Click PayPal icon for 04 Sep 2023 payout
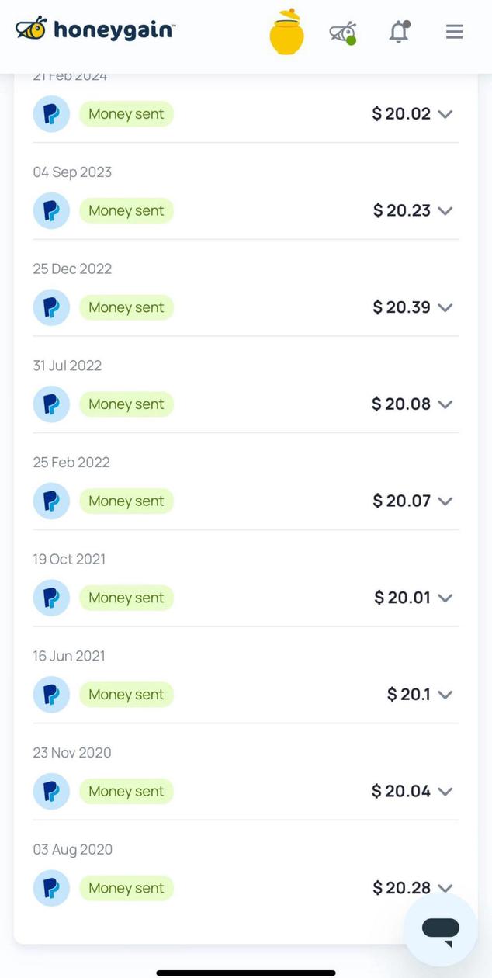Image resolution: width=492 pixels, height=978 pixels. tap(51, 210)
